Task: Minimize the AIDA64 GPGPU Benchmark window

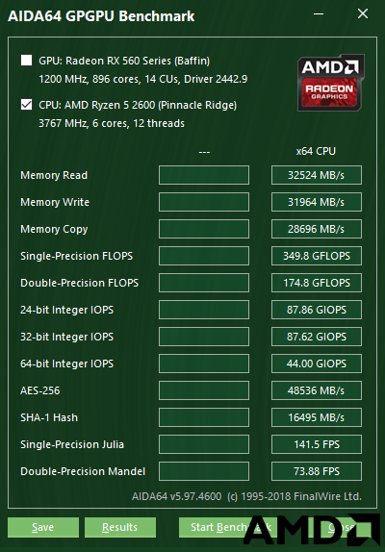Action: (319, 14)
